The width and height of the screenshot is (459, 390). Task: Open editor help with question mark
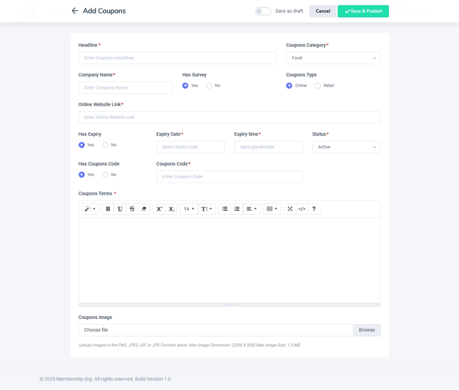point(314,209)
